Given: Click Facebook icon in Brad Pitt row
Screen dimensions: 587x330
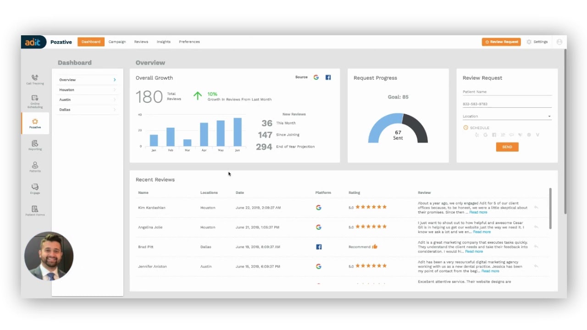Looking at the screenshot, I should coord(319,247).
